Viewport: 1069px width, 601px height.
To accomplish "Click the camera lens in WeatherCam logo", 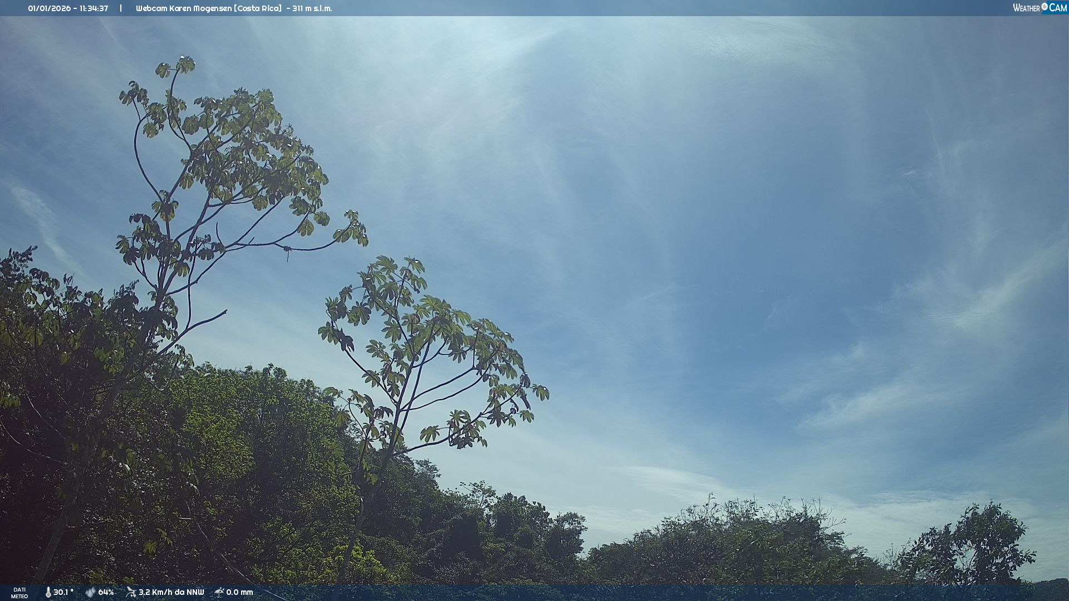I will coord(1045,7).
